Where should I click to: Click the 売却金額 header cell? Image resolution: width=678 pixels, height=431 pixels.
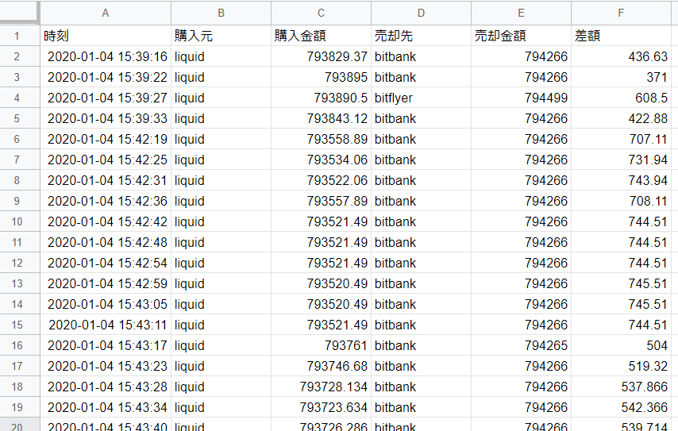[x=521, y=36]
